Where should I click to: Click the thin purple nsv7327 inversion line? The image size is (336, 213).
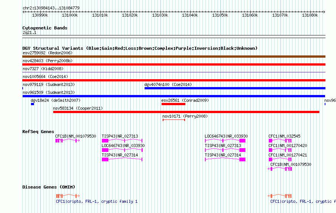click(x=174, y=72)
